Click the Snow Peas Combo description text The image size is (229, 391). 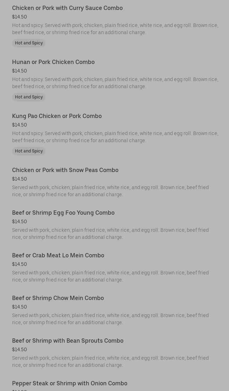(x=110, y=191)
